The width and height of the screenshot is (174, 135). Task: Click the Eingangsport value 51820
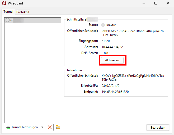(x=106, y=41)
